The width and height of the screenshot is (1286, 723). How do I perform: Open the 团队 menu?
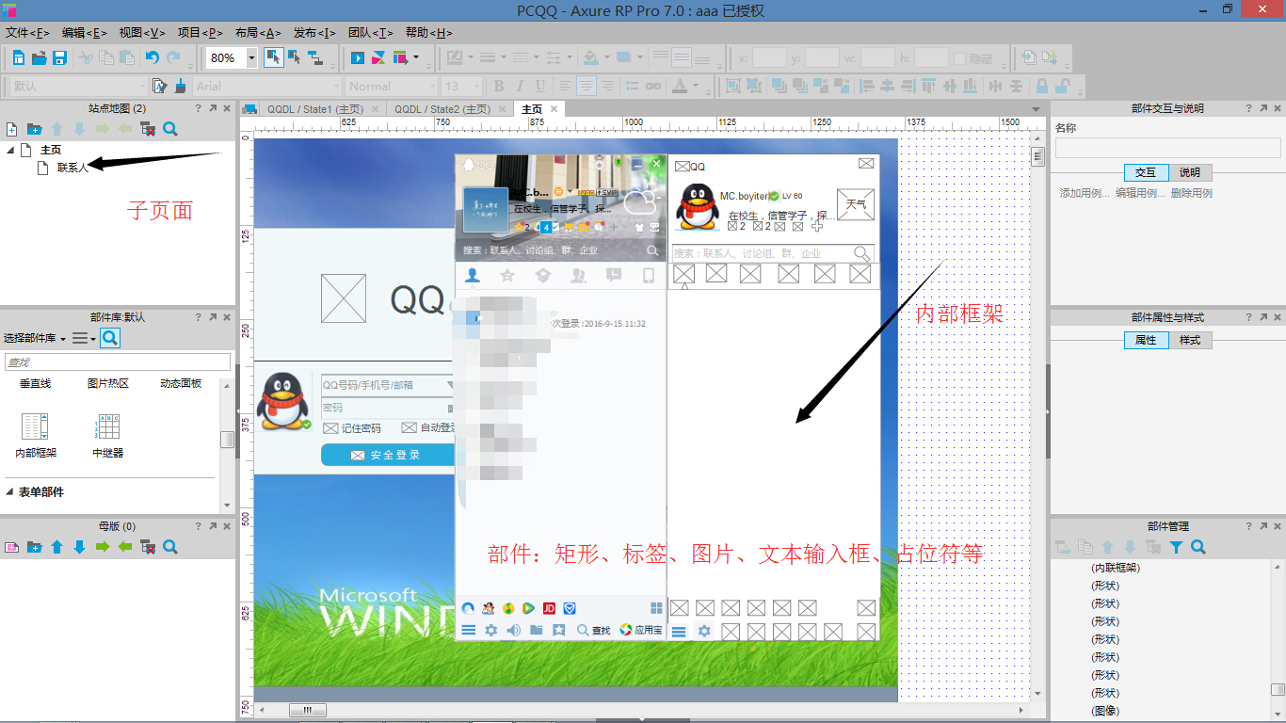point(373,32)
